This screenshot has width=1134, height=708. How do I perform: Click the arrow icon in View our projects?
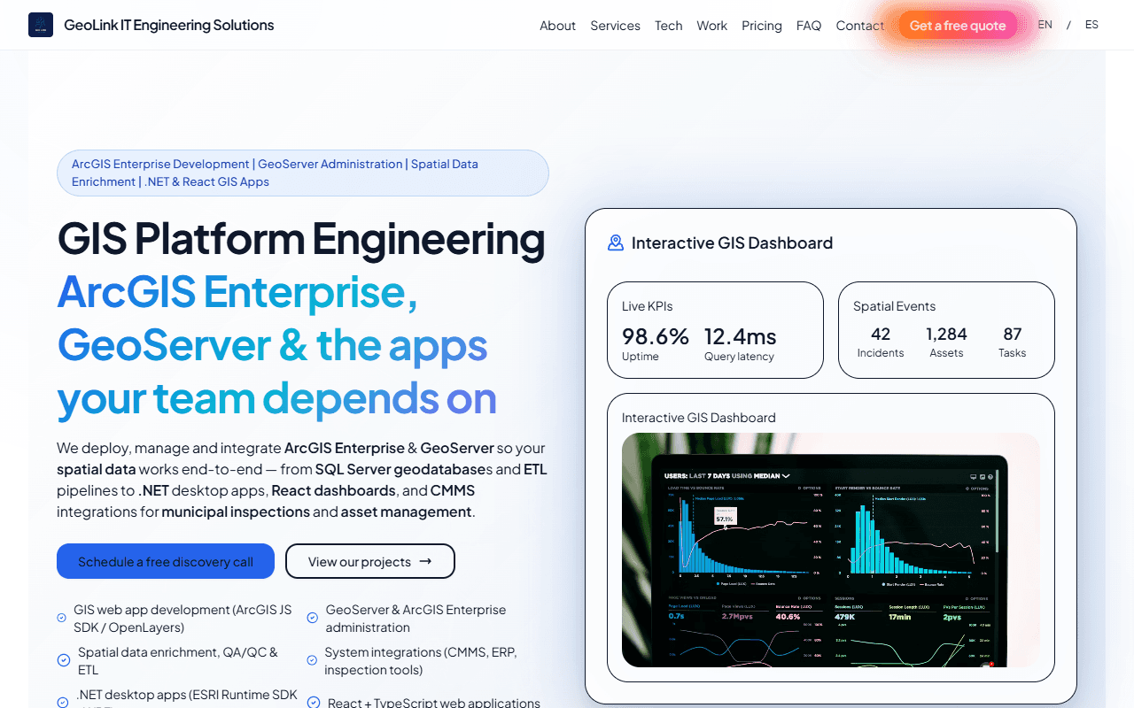(x=425, y=561)
